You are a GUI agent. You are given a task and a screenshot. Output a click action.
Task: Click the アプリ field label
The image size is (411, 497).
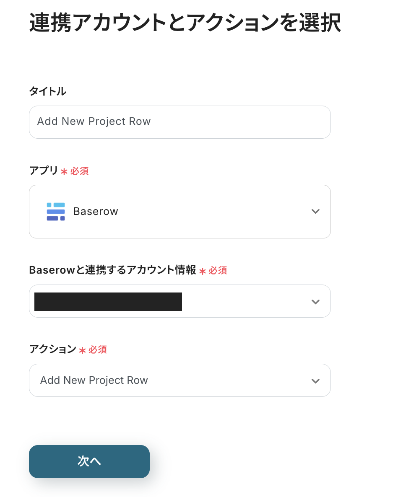pyautogui.click(x=43, y=171)
